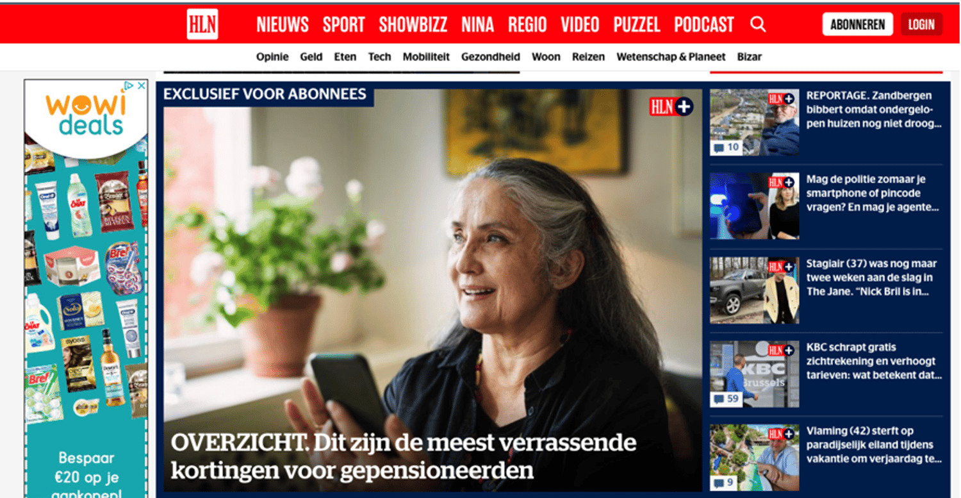Screen dimensions: 961x498
Task: Open the SHOWBIZZ section
Action: point(413,25)
